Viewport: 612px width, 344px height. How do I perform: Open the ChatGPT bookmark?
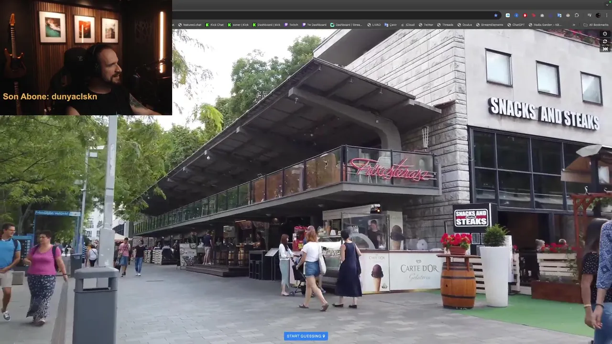(516, 25)
